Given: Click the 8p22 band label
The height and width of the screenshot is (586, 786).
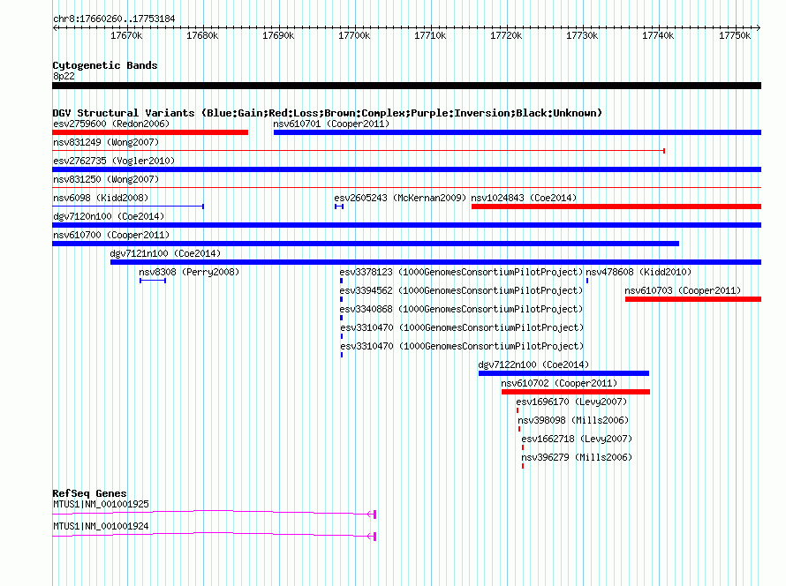Looking at the screenshot, I should point(64,76).
